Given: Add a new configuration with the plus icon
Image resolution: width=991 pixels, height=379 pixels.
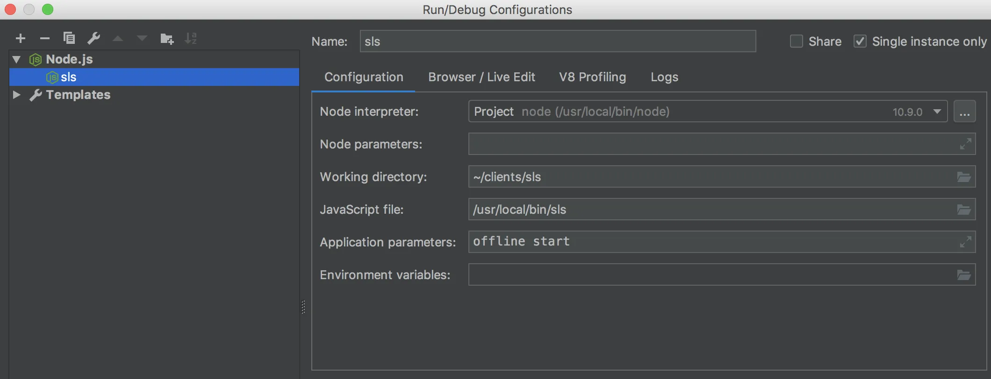Looking at the screenshot, I should click(x=20, y=38).
